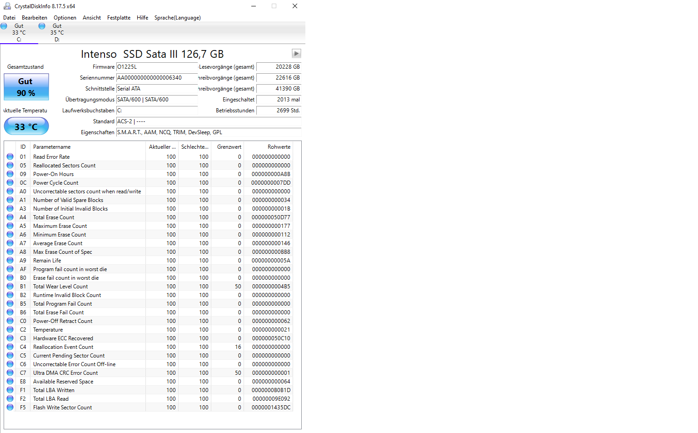Viewport: 698px width, 433px height.
Task: Click the Aktueller column header
Action: click(x=162, y=147)
